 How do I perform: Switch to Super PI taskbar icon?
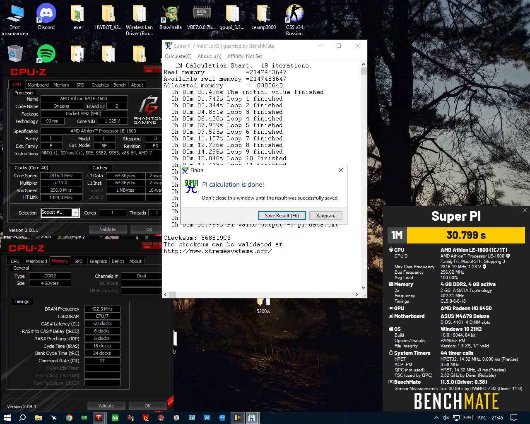pyautogui.click(x=252, y=417)
